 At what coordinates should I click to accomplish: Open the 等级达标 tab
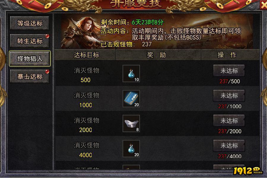pyautogui.click(x=30, y=23)
